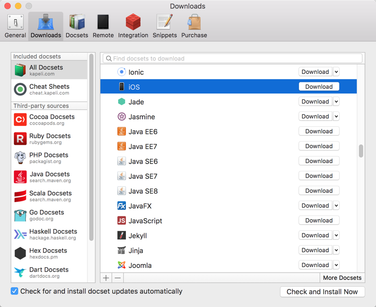
Task: Open the Remote tab
Action: tap(103, 26)
